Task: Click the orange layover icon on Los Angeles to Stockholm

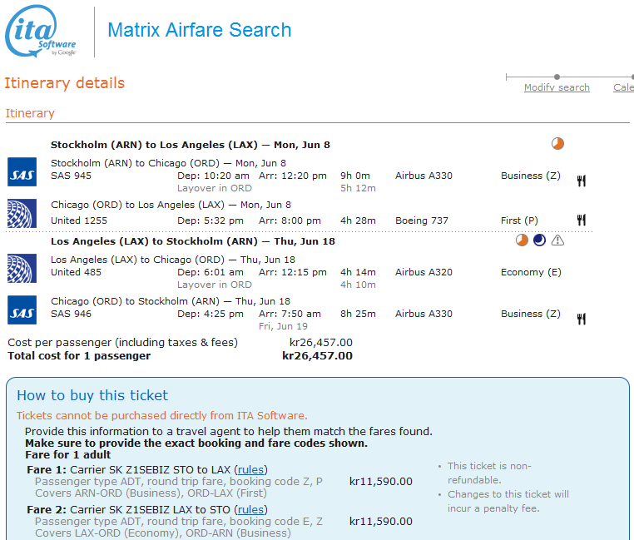Action: point(522,240)
